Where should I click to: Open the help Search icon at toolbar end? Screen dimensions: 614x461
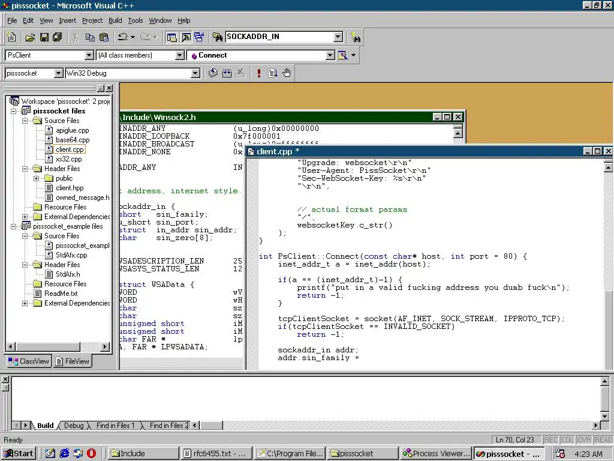point(356,37)
